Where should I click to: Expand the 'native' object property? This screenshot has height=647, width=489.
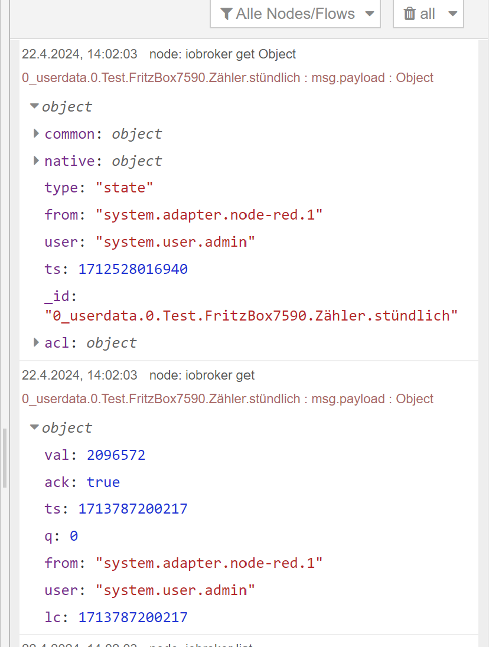37,161
